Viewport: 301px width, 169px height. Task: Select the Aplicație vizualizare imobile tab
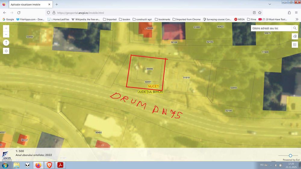tap(31, 5)
